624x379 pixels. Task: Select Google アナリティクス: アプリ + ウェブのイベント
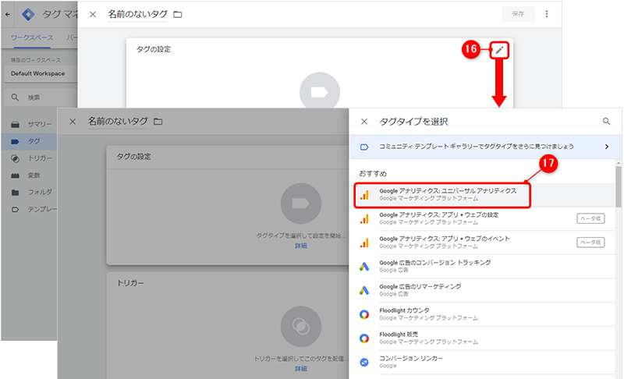pyautogui.click(x=482, y=243)
